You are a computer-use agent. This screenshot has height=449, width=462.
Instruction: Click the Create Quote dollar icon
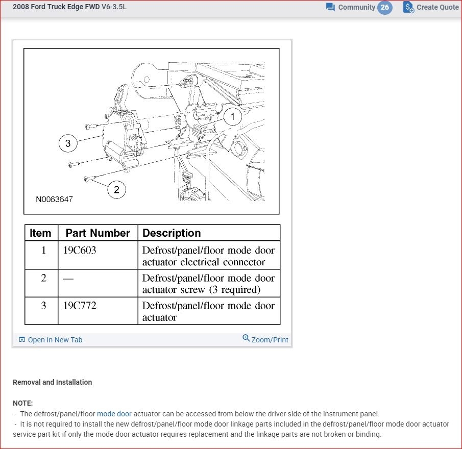pos(408,7)
